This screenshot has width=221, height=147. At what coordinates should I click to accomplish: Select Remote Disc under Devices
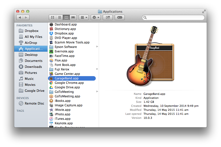34,103
